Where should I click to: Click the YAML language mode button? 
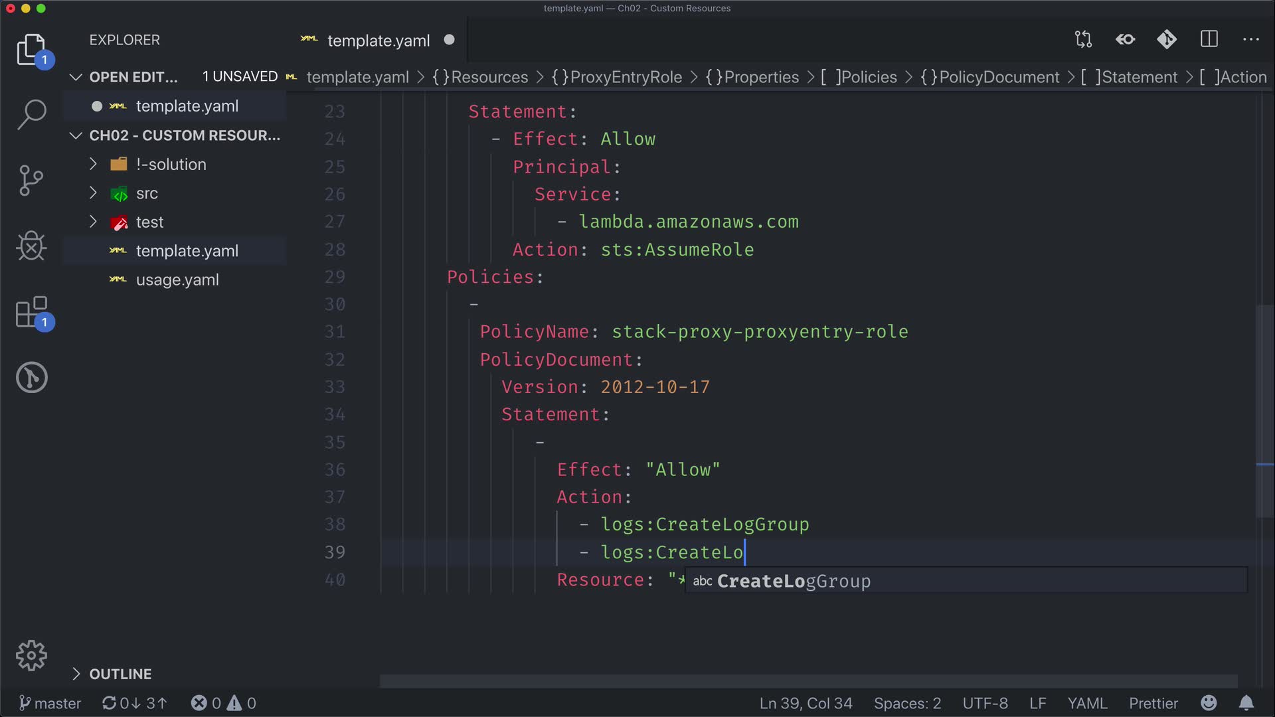[x=1087, y=703]
